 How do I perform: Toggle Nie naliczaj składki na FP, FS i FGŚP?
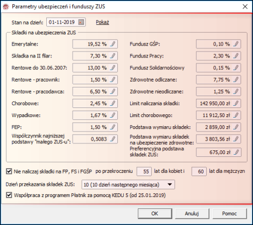pos(9,171)
